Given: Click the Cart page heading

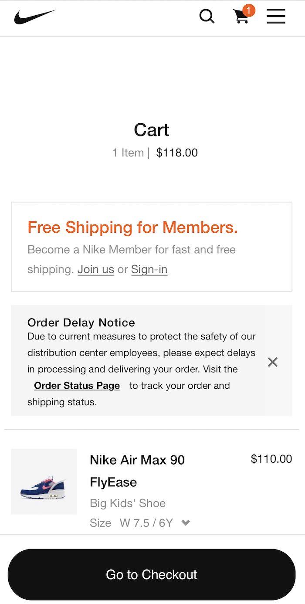Looking at the screenshot, I should 151,130.
